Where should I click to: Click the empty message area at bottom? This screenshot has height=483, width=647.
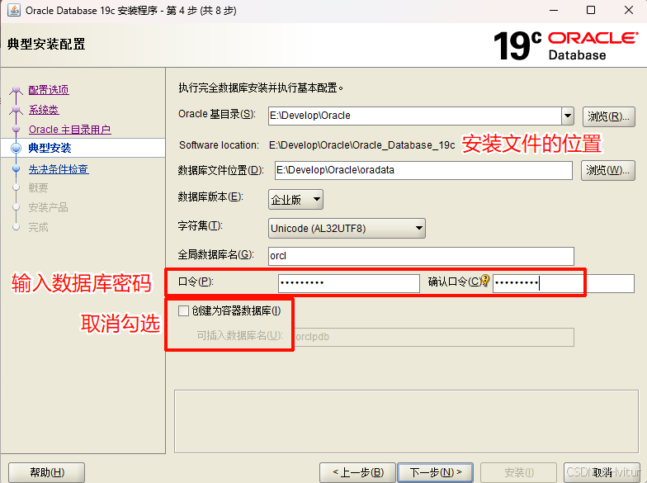pos(406,421)
